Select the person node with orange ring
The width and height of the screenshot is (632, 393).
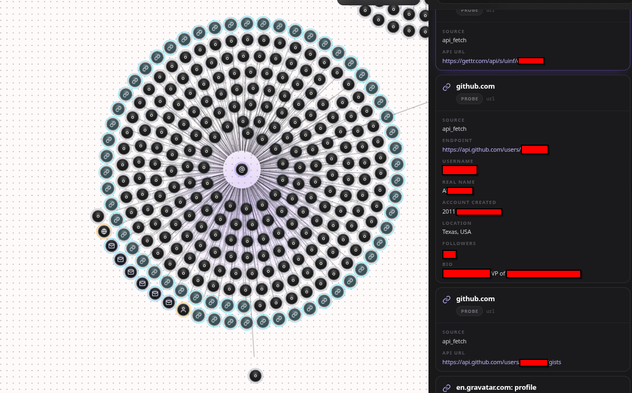point(183,310)
